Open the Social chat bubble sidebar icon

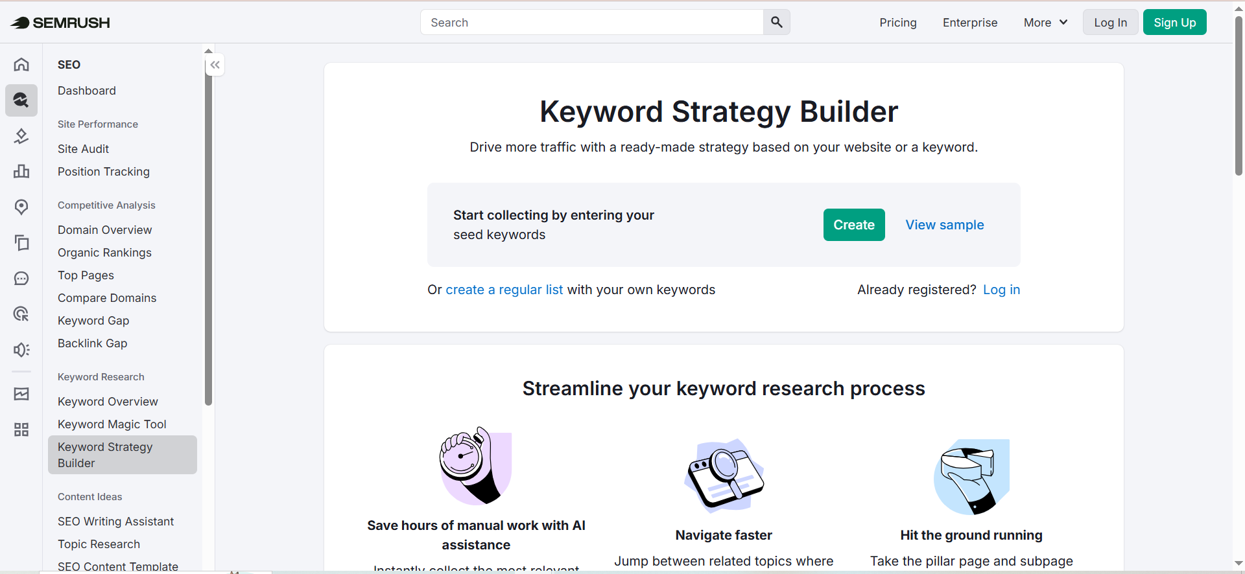tap(21, 279)
